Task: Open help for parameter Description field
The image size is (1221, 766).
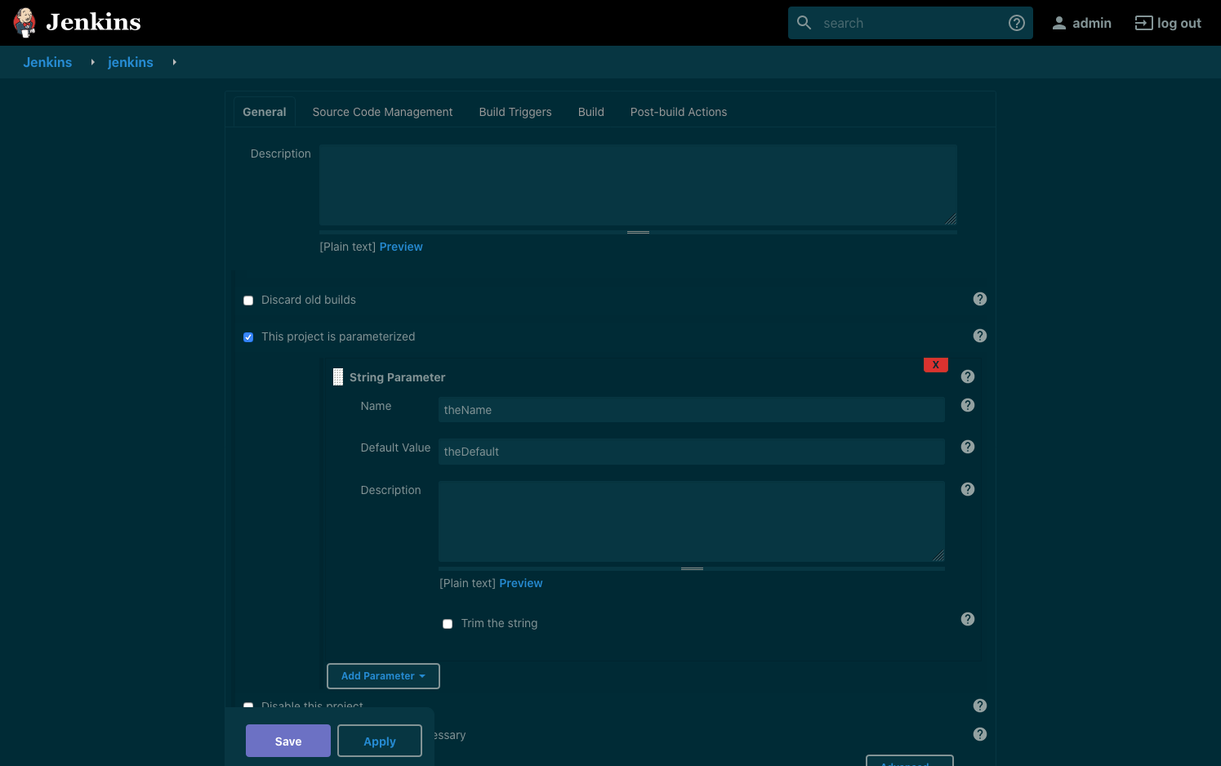Action: click(968, 489)
